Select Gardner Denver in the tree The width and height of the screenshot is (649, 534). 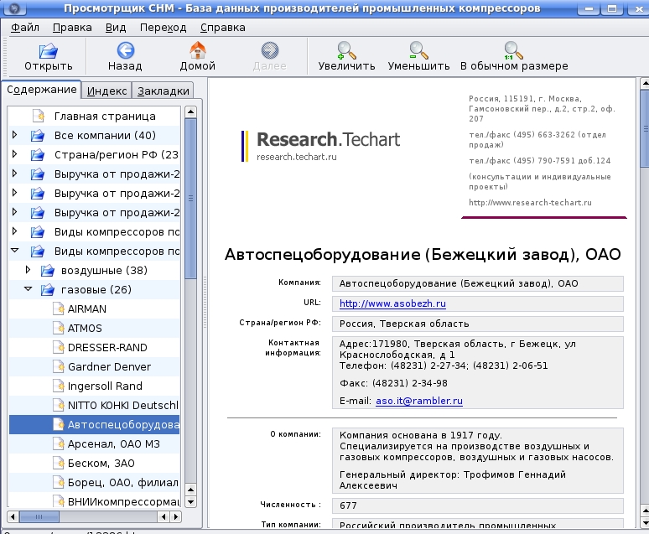[x=109, y=367]
